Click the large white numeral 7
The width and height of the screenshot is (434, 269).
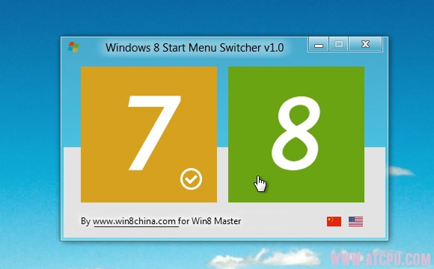point(154,133)
